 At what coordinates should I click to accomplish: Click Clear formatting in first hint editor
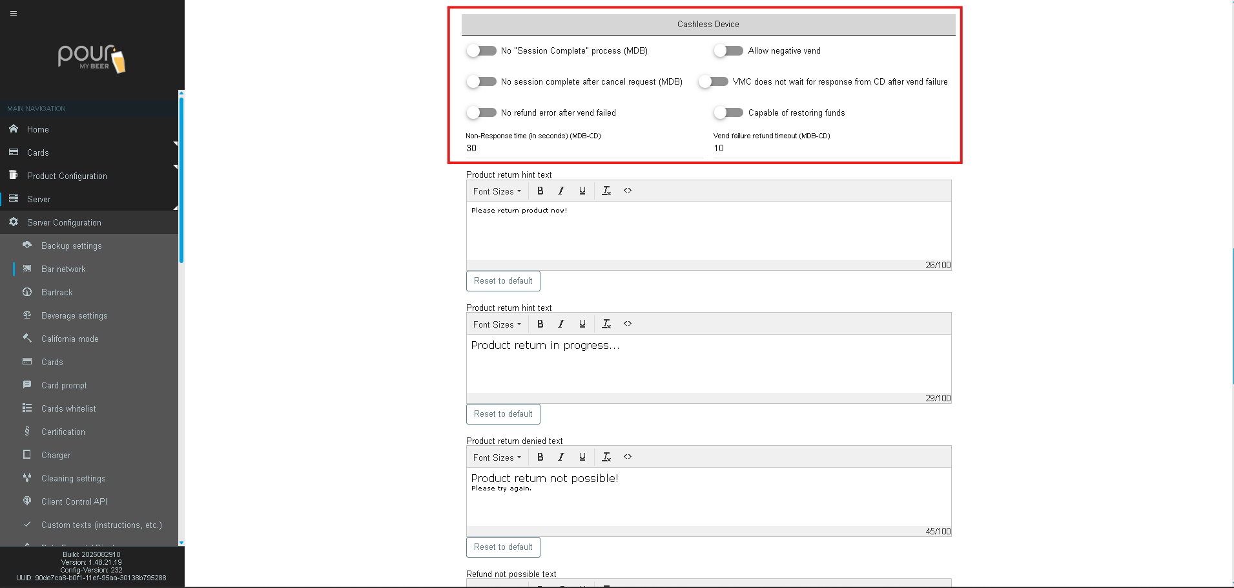[606, 191]
